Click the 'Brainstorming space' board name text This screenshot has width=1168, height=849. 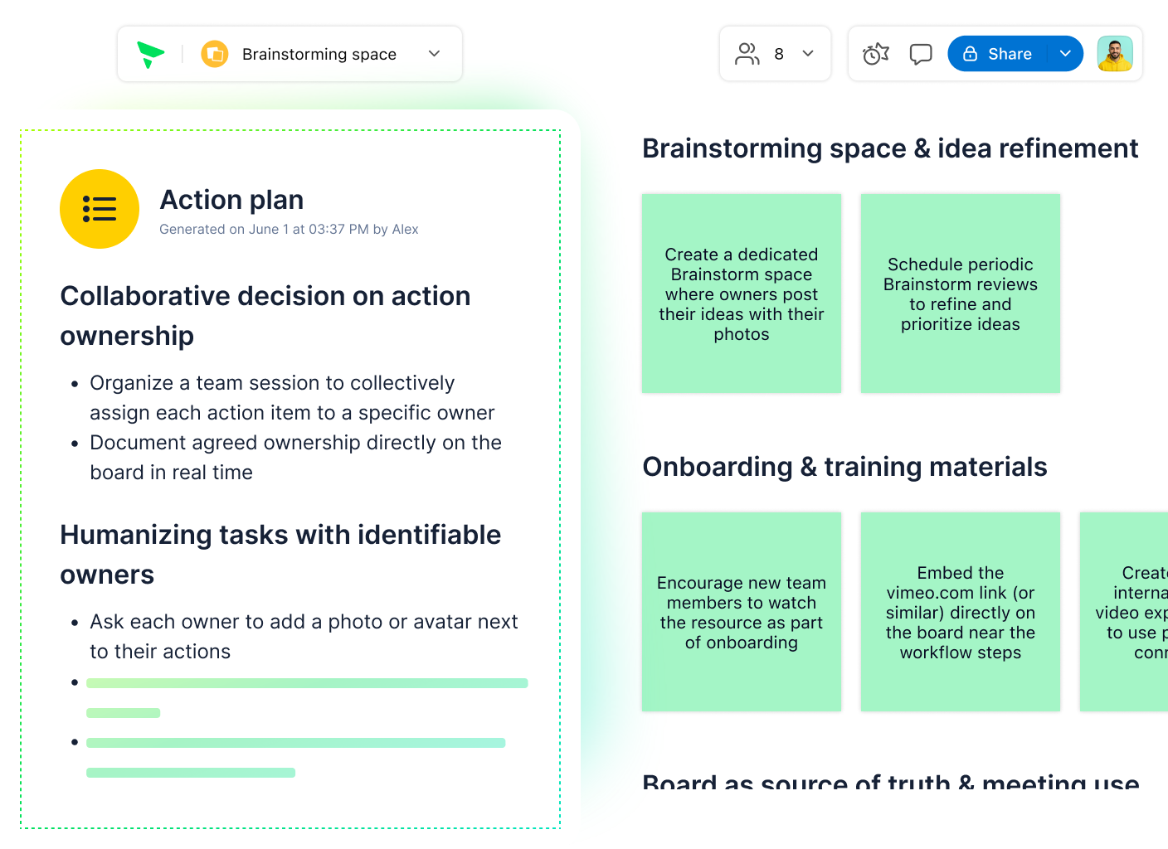click(319, 54)
